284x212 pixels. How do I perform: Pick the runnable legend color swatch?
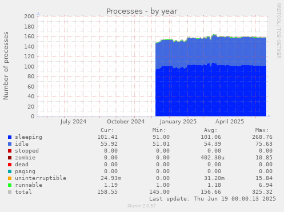pyautogui.click(x=10, y=185)
